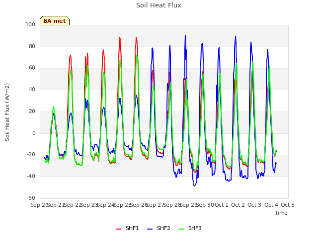This screenshot has height=238, width=318.
Task: Click the green SHF3 peak near 25 on Sep 21
Action: coord(54,107)
